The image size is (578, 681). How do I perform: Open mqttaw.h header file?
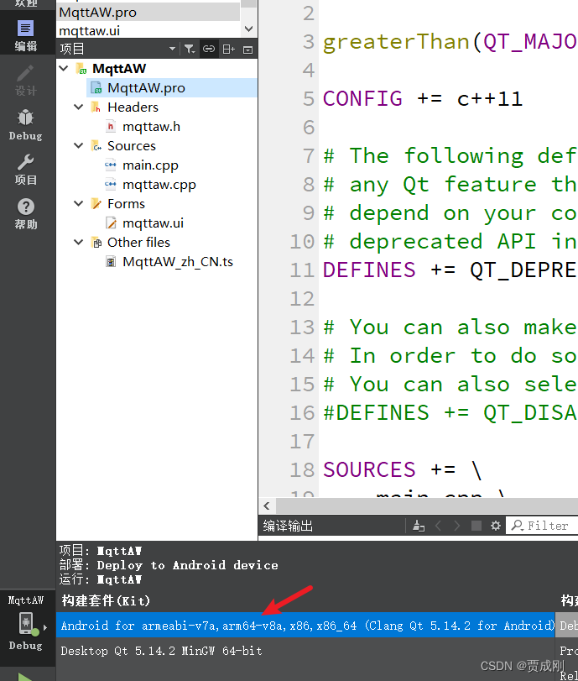(x=151, y=127)
